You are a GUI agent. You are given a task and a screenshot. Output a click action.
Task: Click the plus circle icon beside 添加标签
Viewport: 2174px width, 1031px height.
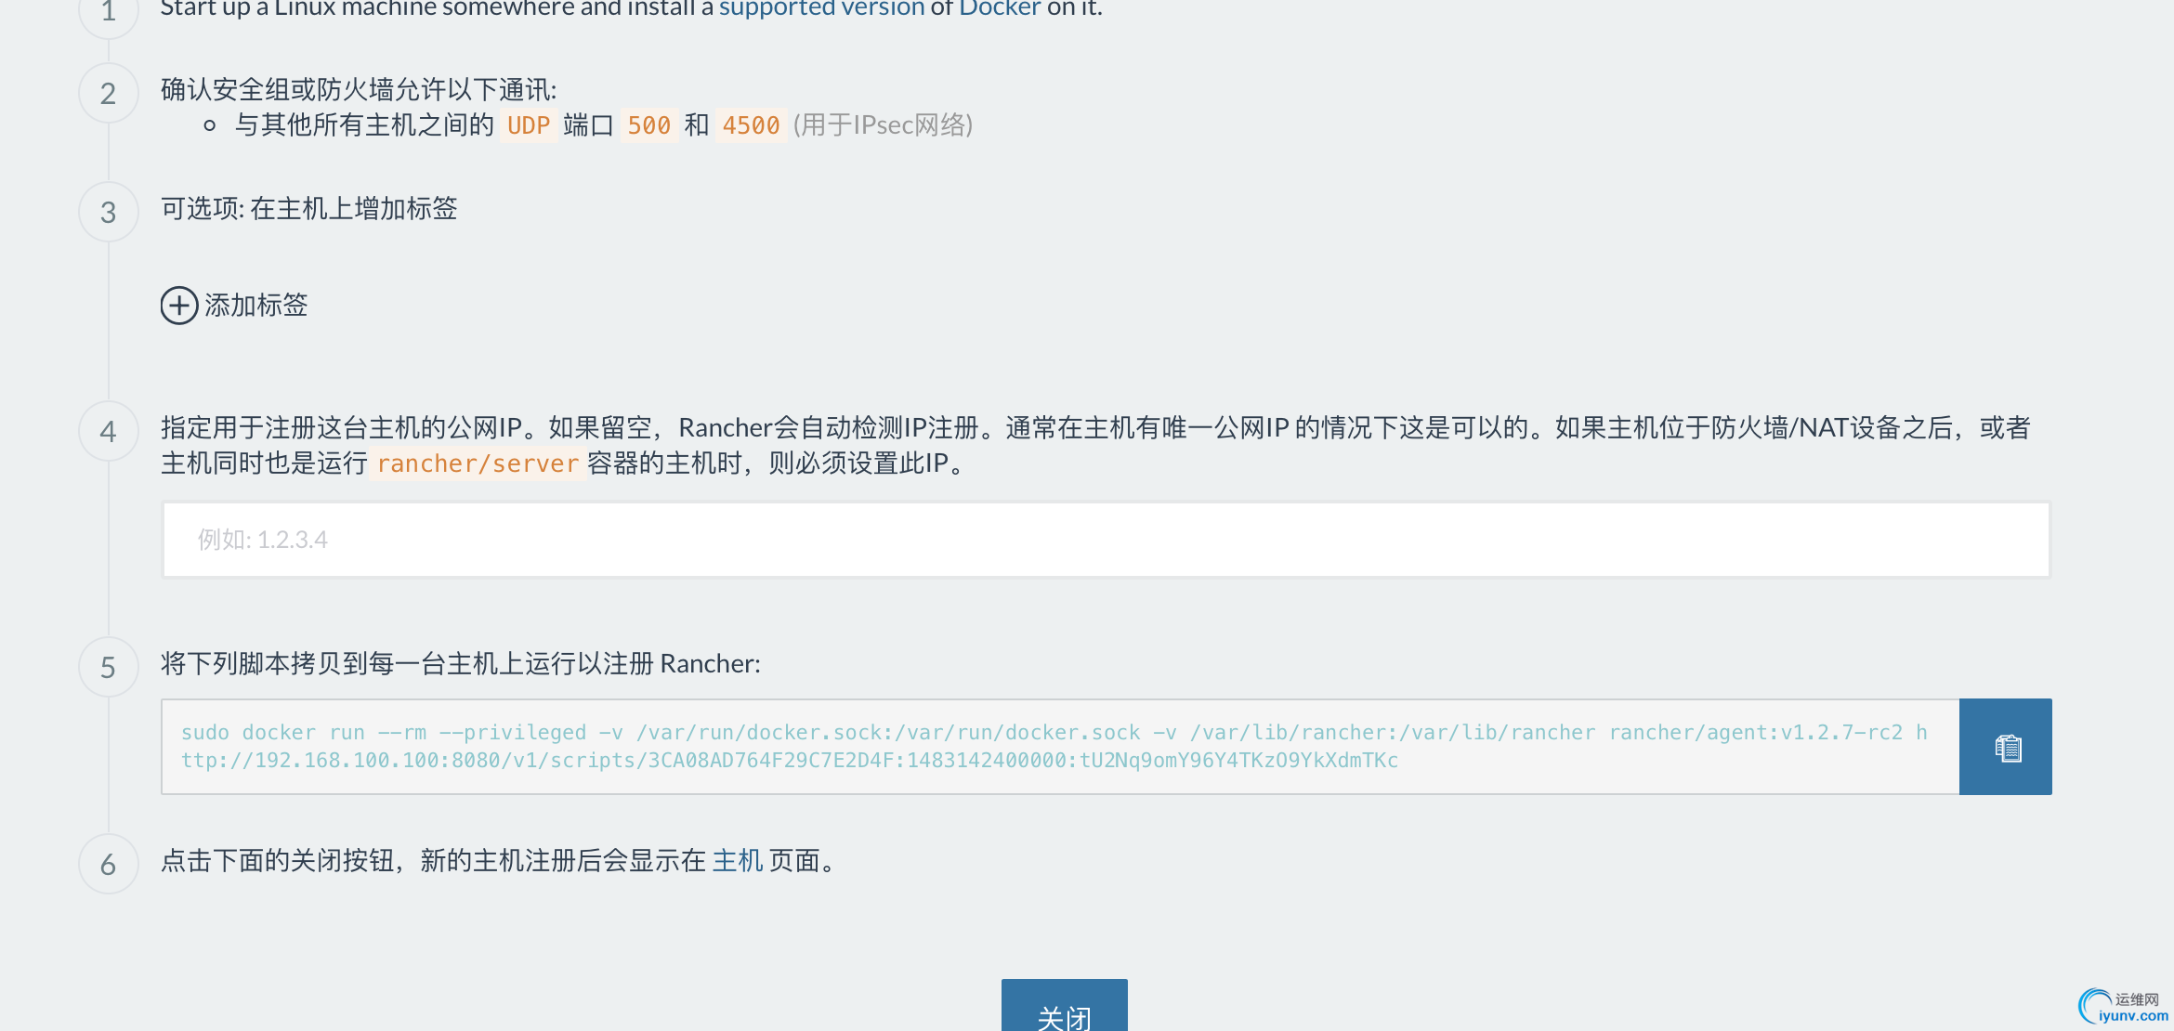(179, 306)
